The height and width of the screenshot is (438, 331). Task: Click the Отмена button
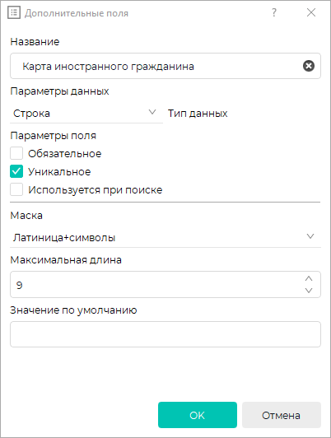click(x=282, y=415)
